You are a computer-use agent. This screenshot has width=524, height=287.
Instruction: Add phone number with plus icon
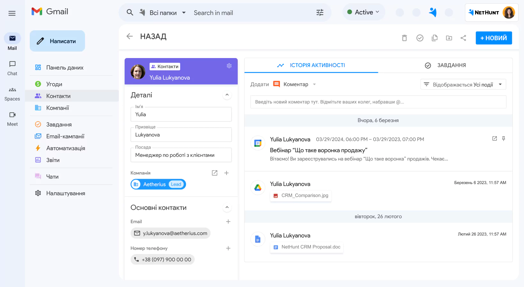coord(228,248)
